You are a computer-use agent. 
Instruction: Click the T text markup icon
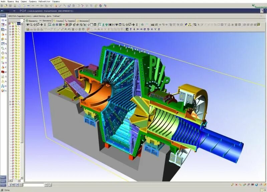click(x=226, y=25)
